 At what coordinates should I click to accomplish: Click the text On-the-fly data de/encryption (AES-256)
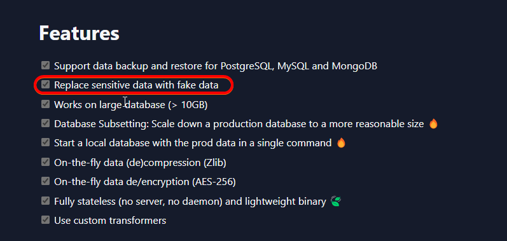coord(145,182)
